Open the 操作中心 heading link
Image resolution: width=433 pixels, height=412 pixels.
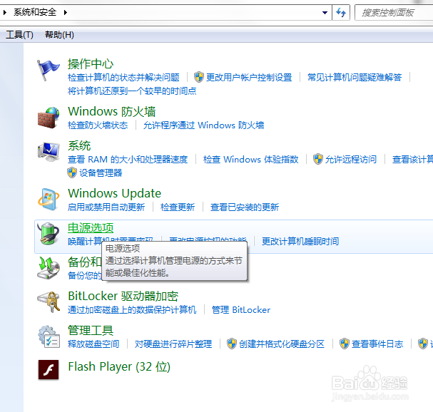point(91,63)
